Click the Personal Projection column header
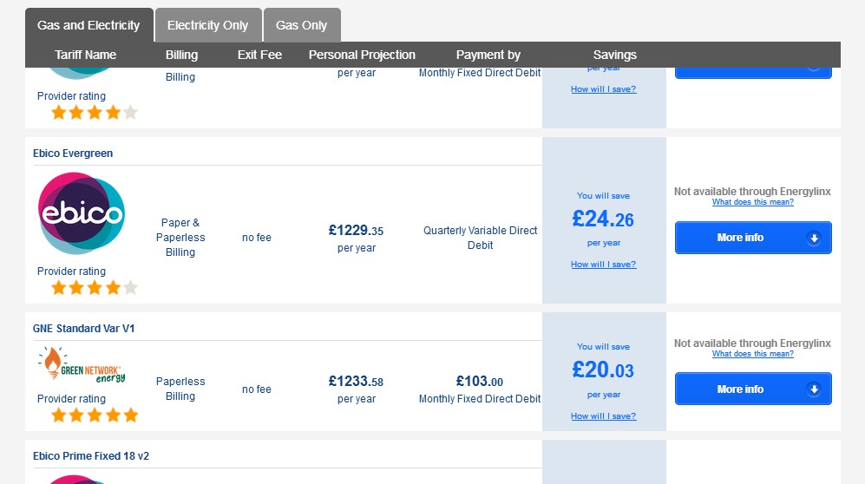 (362, 55)
